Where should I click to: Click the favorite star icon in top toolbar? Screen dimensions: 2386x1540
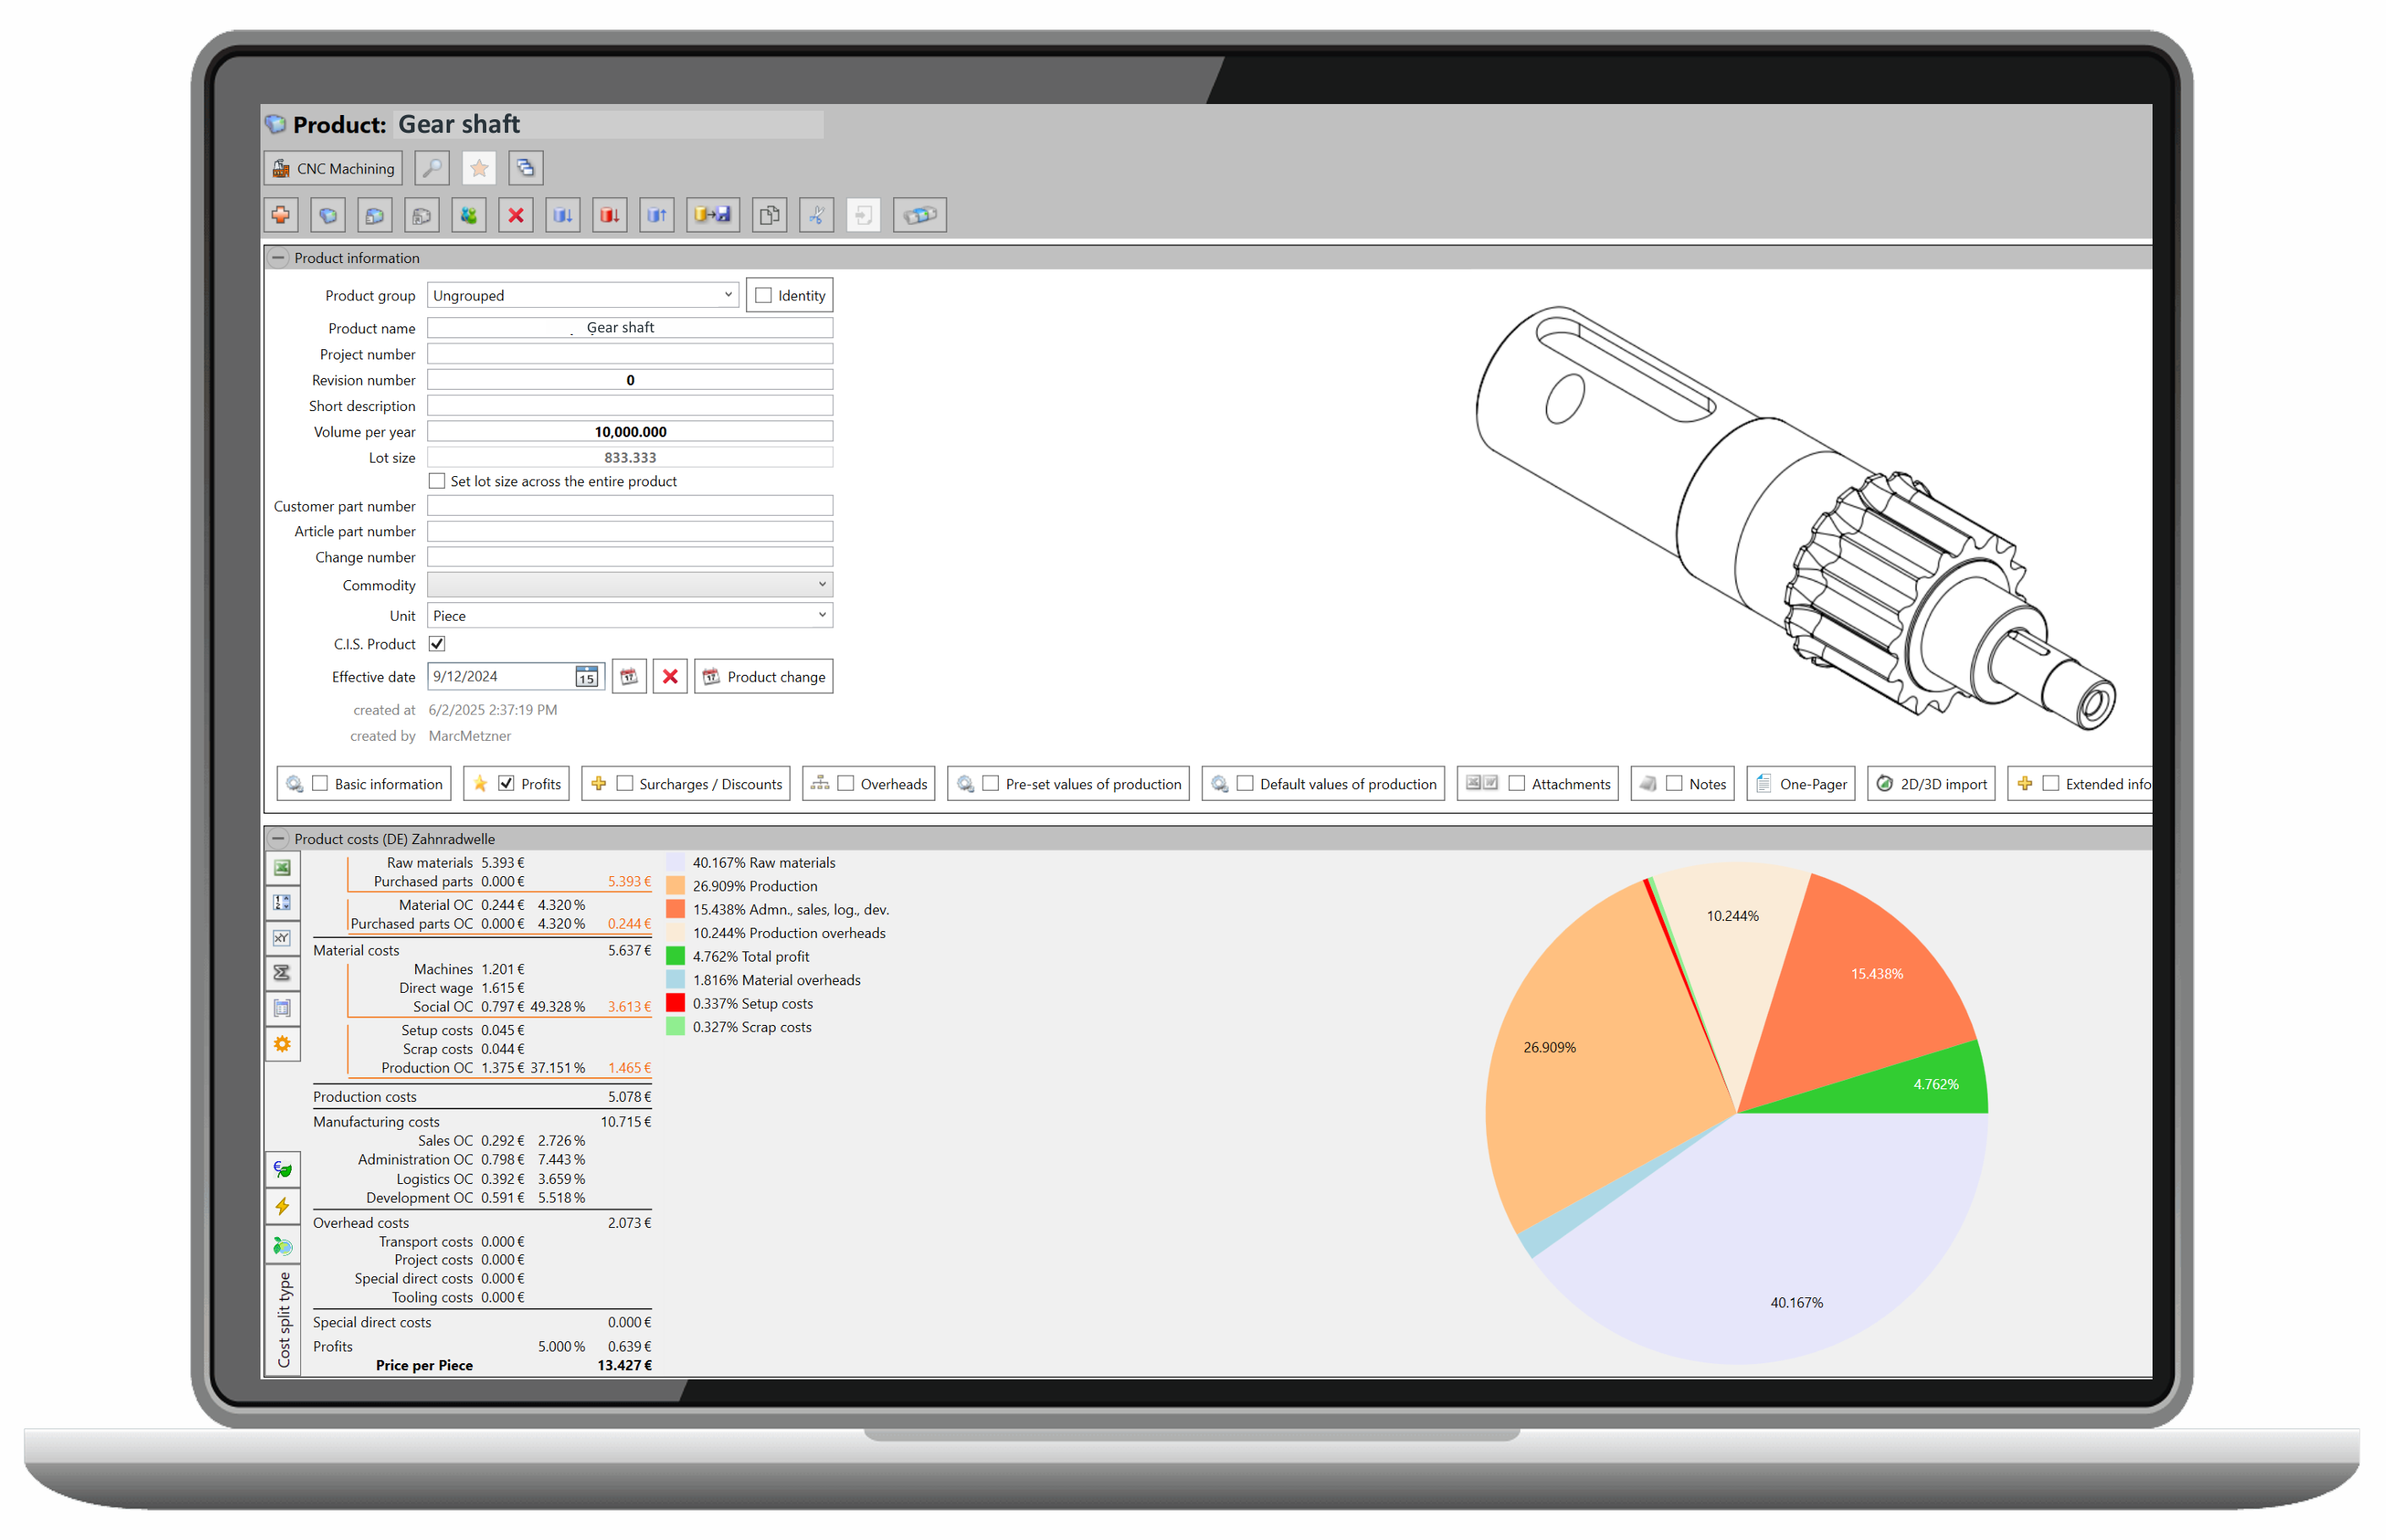click(479, 168)
